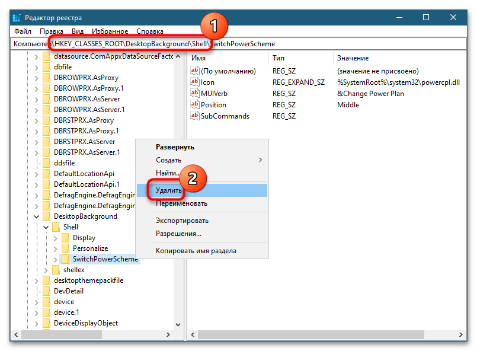Click the Registry Editor app icon in title bar

(17, 17)
